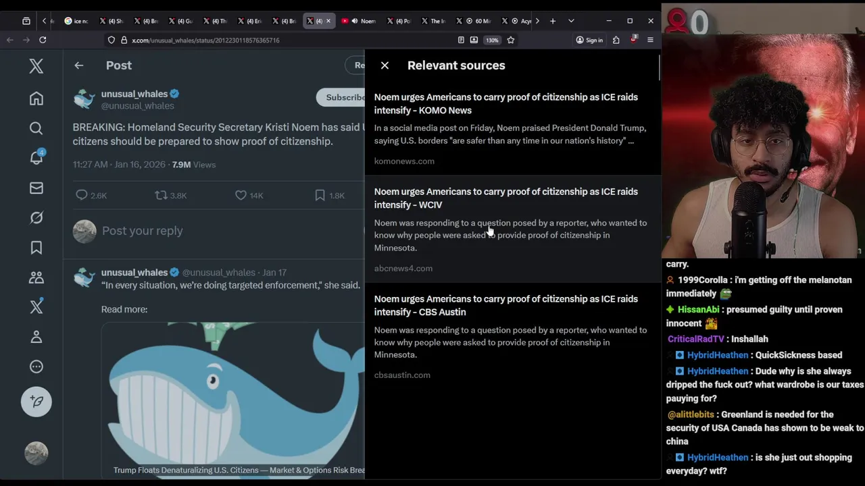Click the CriticalRadTV chat username

695,339
